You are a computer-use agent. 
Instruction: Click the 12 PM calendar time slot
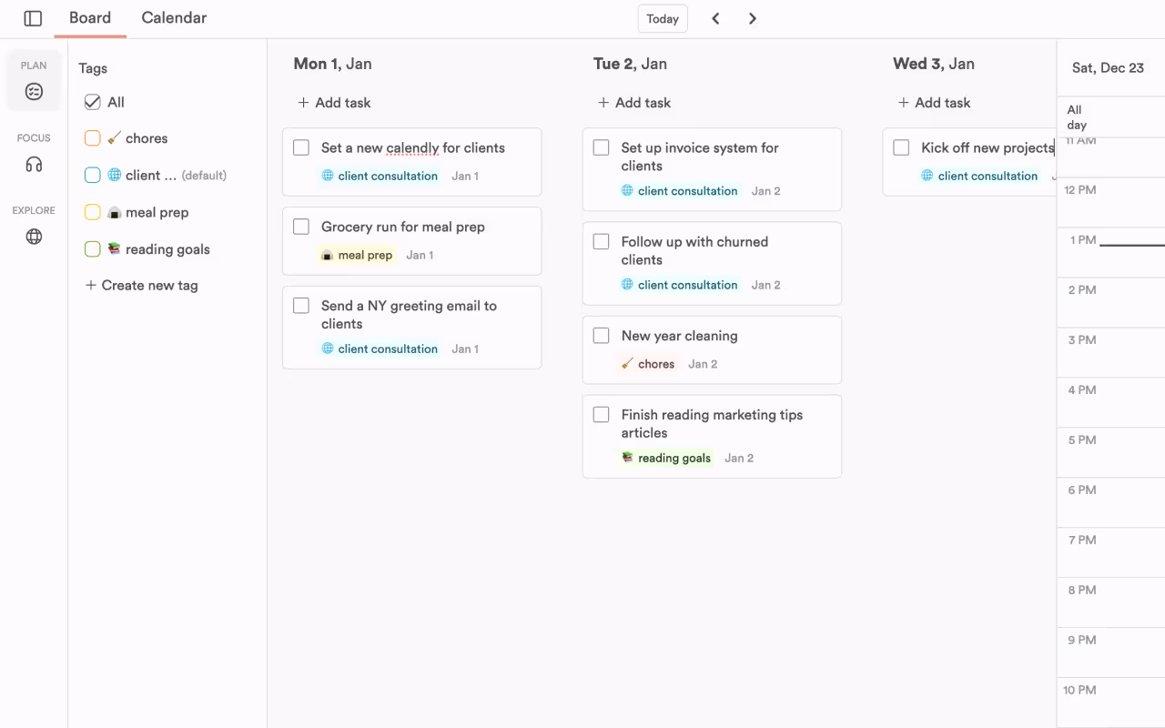pos(1111,202)
